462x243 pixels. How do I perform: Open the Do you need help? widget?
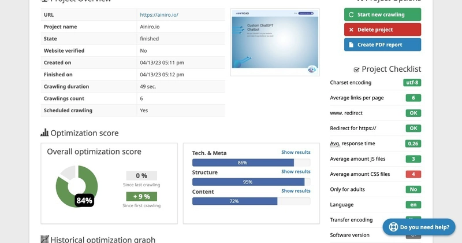click(x=419, y=227)
